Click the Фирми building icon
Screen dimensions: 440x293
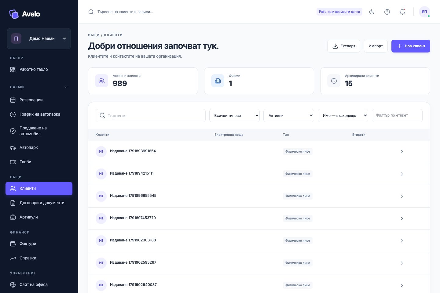click(x=218, y=81)
